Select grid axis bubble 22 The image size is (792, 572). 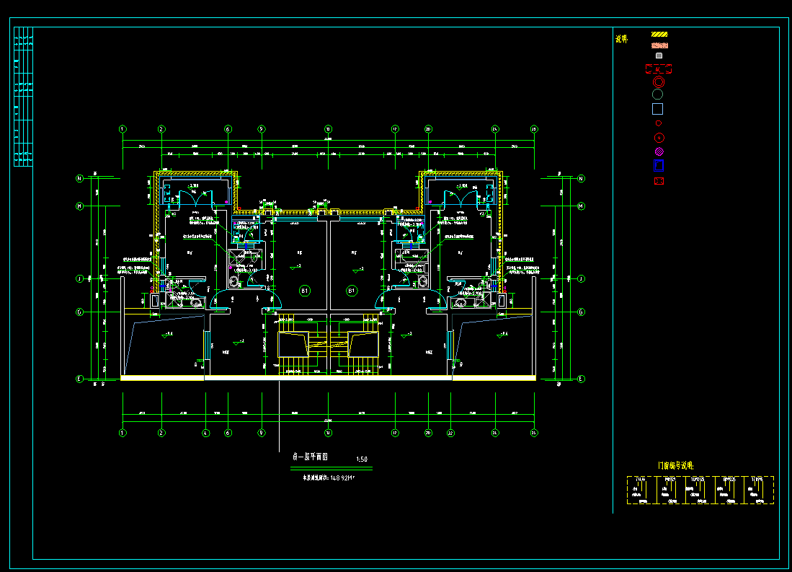point(450,433)
